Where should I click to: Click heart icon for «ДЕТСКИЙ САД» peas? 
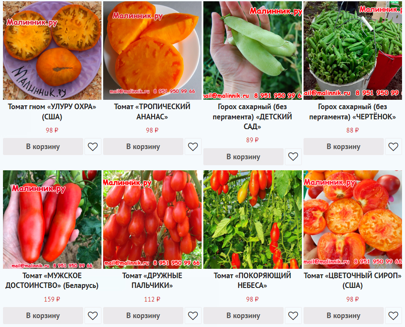[293, 157]
